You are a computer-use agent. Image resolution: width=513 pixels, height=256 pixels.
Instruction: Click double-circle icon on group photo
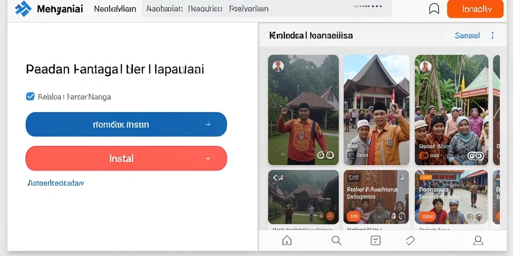475,156
